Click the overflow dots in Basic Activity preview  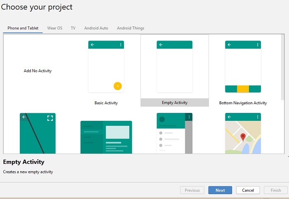click(x=121, y=45)
